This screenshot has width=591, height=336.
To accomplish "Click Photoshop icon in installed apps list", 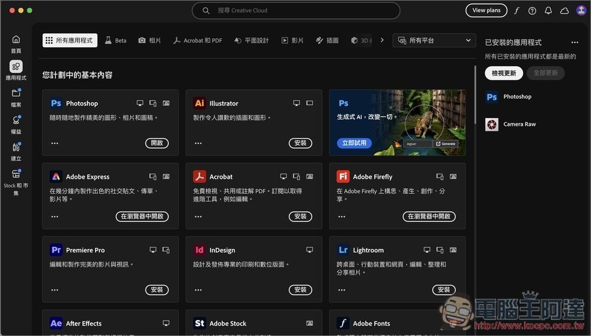I will coord(492,97).
